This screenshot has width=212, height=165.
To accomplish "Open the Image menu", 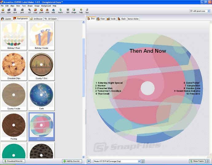I will pos(37,6).
